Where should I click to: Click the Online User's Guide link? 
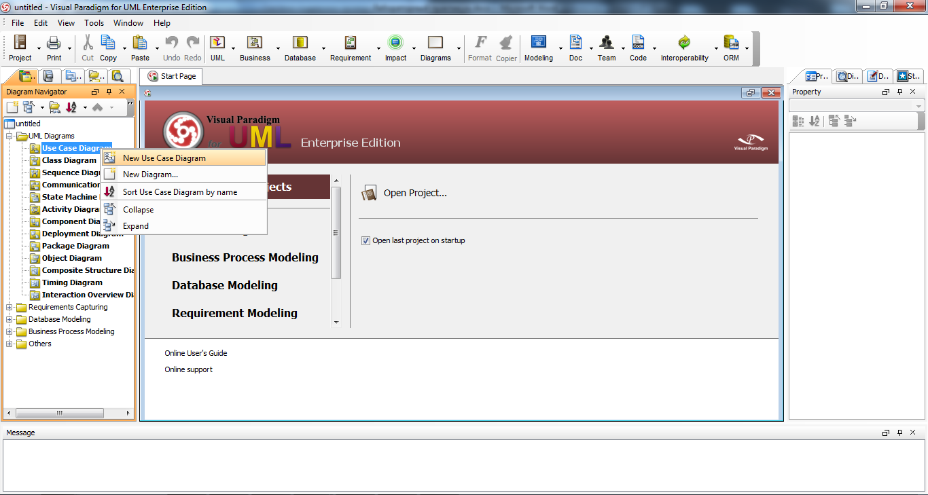pyautogui.click(x=196, y=353)
